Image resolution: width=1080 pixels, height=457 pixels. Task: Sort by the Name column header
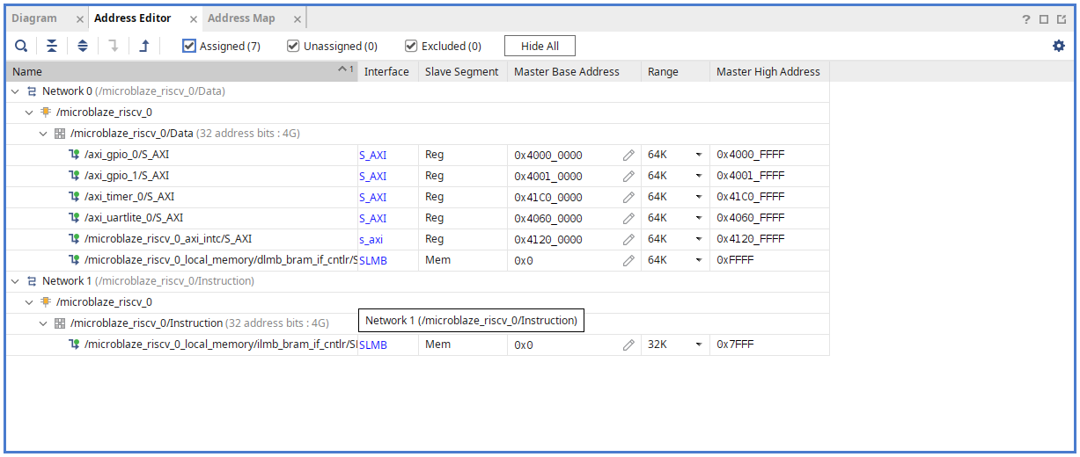[x=176, y=72]
